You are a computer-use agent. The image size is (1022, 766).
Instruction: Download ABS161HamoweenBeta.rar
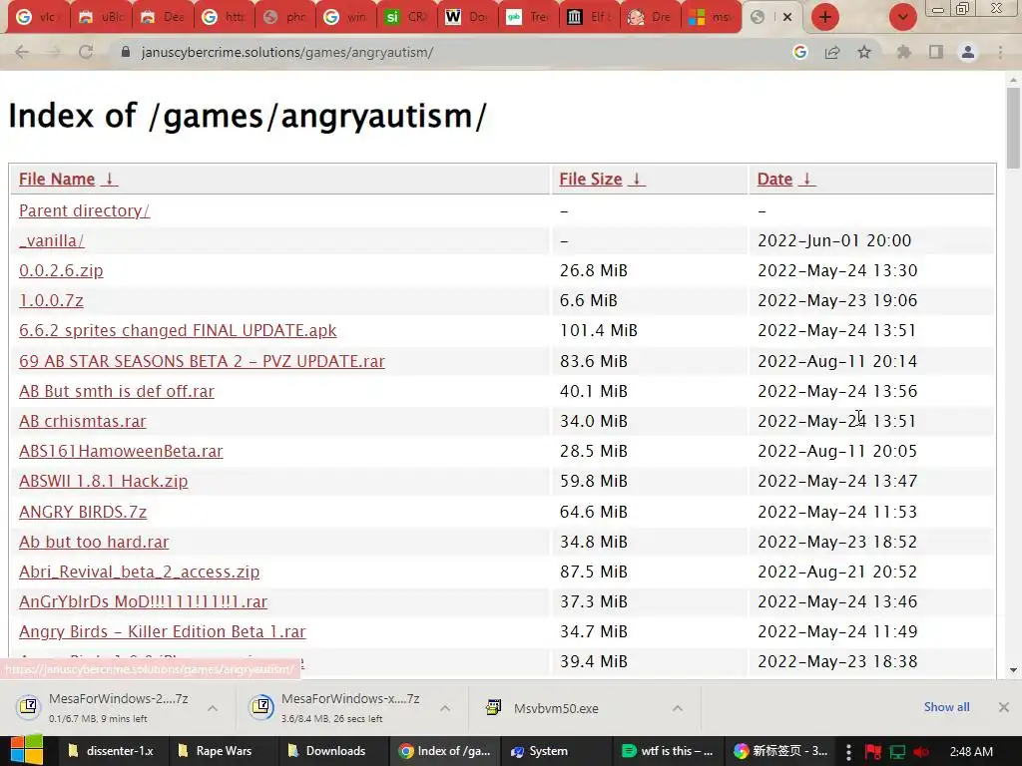tap(121, 452)
